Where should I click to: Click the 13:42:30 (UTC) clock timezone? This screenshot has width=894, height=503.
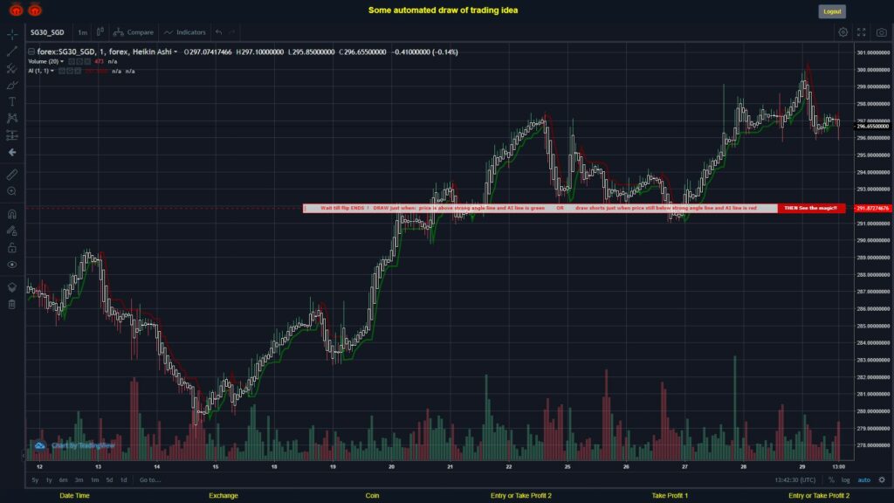coord(794,479)
